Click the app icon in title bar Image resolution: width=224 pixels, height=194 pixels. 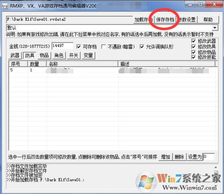(x=5, y=6)
